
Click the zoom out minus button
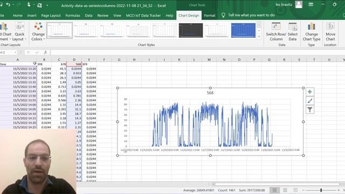coord(303,190)
